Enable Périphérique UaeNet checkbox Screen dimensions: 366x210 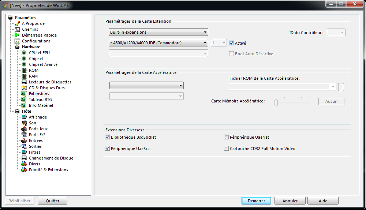(x=226, y=137)
